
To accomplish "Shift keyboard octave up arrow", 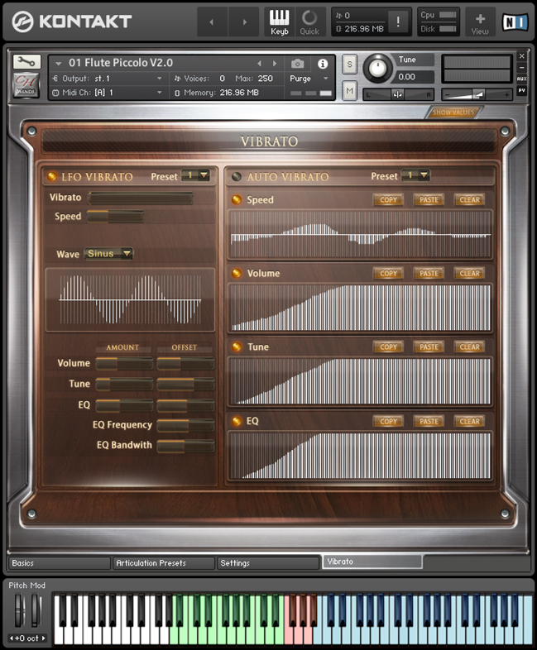I will 43,638.
